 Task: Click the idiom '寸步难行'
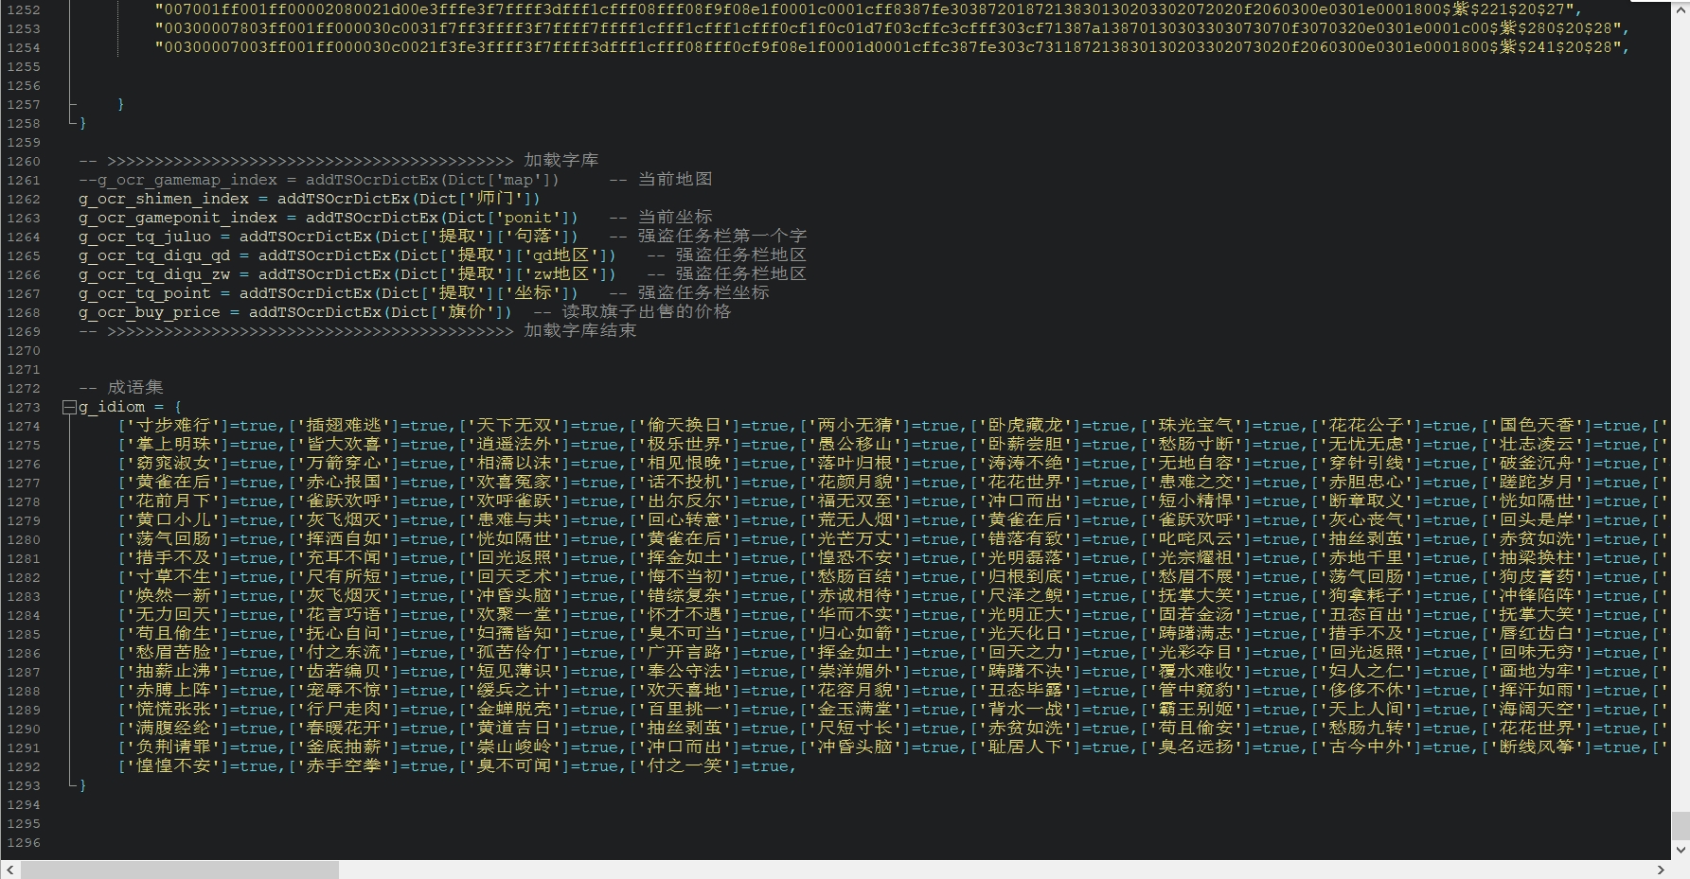(173, 426)
